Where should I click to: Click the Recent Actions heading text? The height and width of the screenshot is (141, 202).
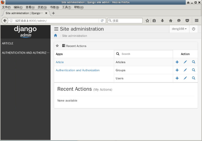[x=74, y=89]
